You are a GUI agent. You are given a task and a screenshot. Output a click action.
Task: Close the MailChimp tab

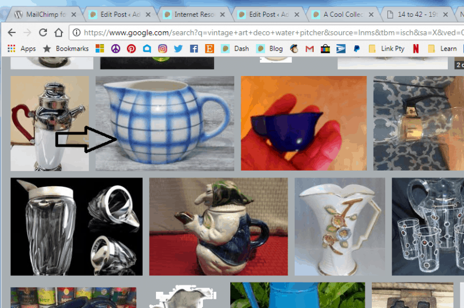(x=74, y=15)
